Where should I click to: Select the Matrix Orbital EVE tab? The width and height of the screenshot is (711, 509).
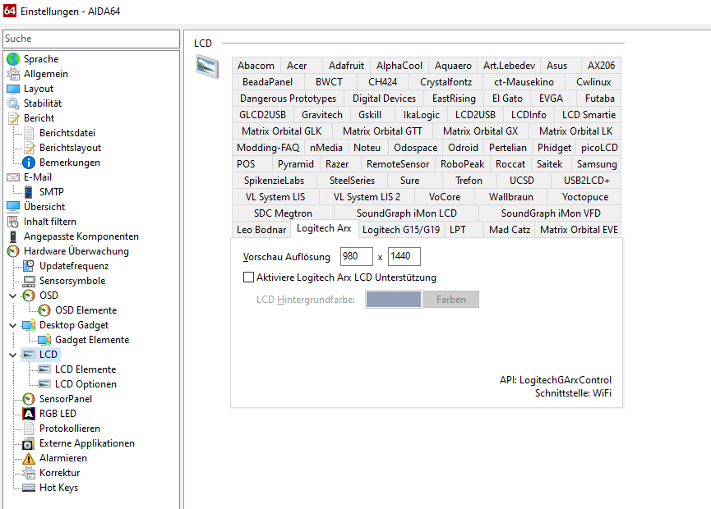point(579,230)
